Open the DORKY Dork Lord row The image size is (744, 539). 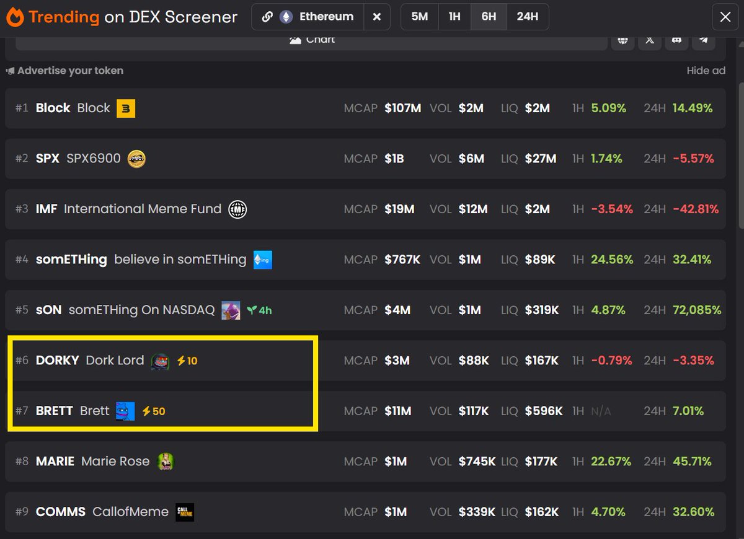(365, 361)
